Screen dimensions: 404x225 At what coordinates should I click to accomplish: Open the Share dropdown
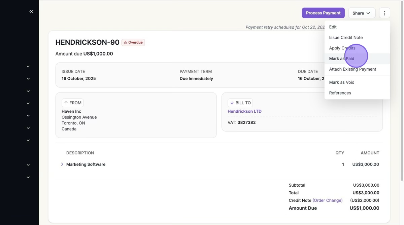362,13
